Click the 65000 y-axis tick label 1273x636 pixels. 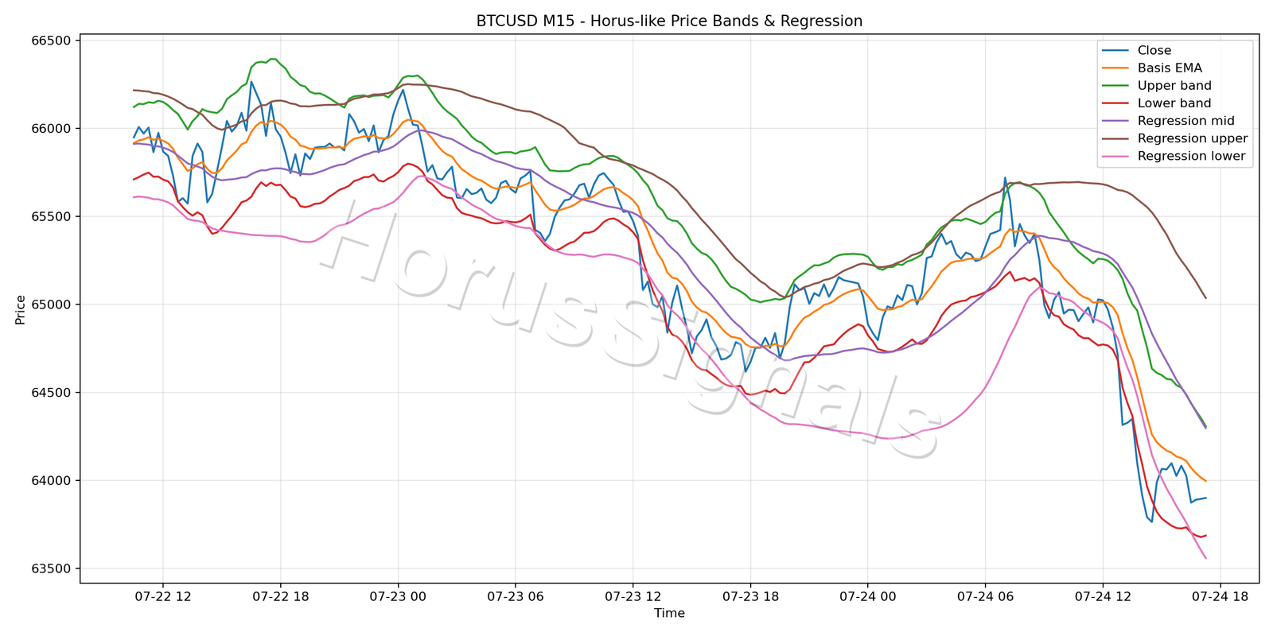coord(52,305)
